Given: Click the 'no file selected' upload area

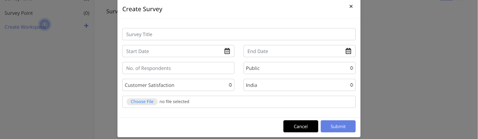Looking at the screenshot, I should click(174, 102).
